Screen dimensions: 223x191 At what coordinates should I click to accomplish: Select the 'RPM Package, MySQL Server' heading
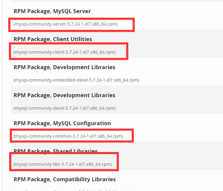coord(52,11)
